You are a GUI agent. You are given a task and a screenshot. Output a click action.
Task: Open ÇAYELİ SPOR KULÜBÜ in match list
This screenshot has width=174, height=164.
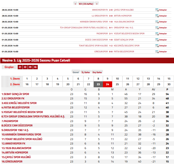124,10
